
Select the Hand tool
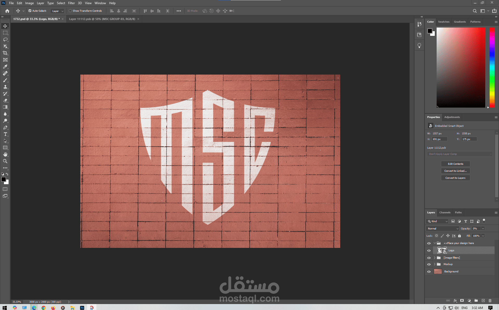click(x=5, y=154)
